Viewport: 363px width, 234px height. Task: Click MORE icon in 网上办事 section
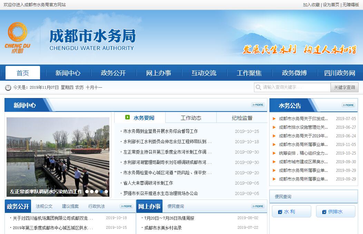(258, 206)
